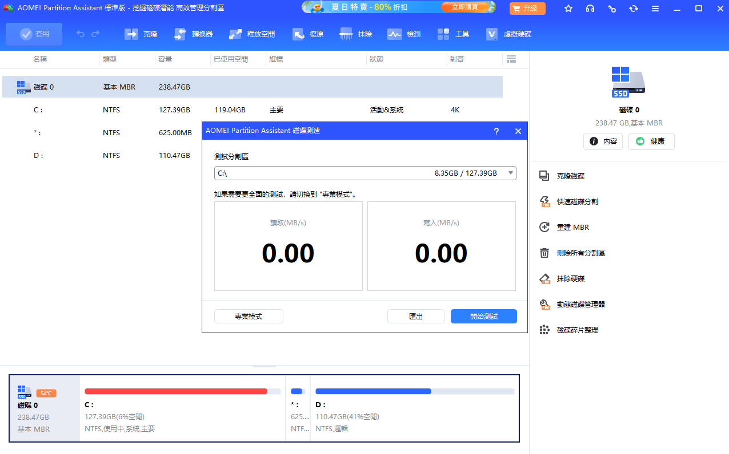Click the AOMEI app logo in title bar

pyautogui.click(x=9, y=9)
